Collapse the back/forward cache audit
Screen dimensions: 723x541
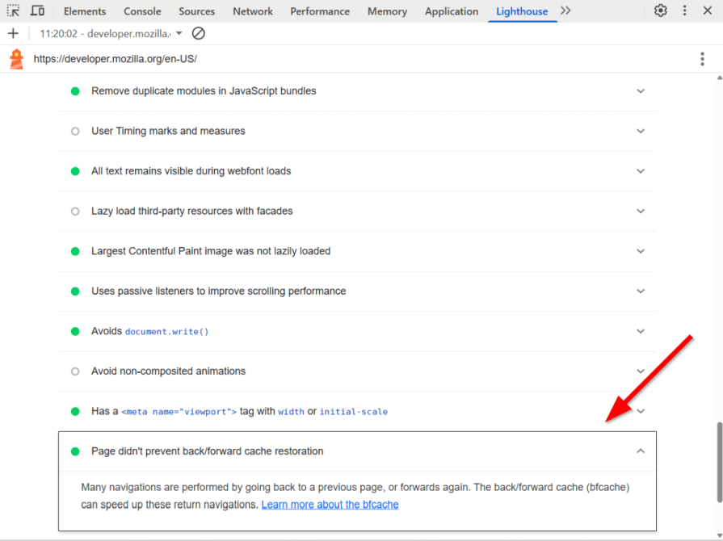(x=640, y=451)
